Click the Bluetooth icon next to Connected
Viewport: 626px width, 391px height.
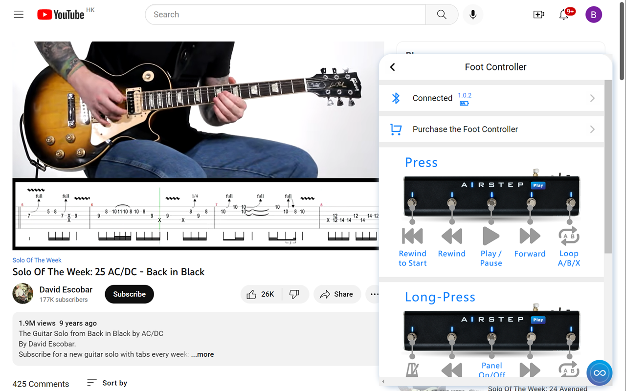[x=396, y=98]
